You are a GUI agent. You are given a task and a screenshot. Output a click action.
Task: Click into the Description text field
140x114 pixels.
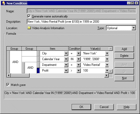tap(82, 22)
